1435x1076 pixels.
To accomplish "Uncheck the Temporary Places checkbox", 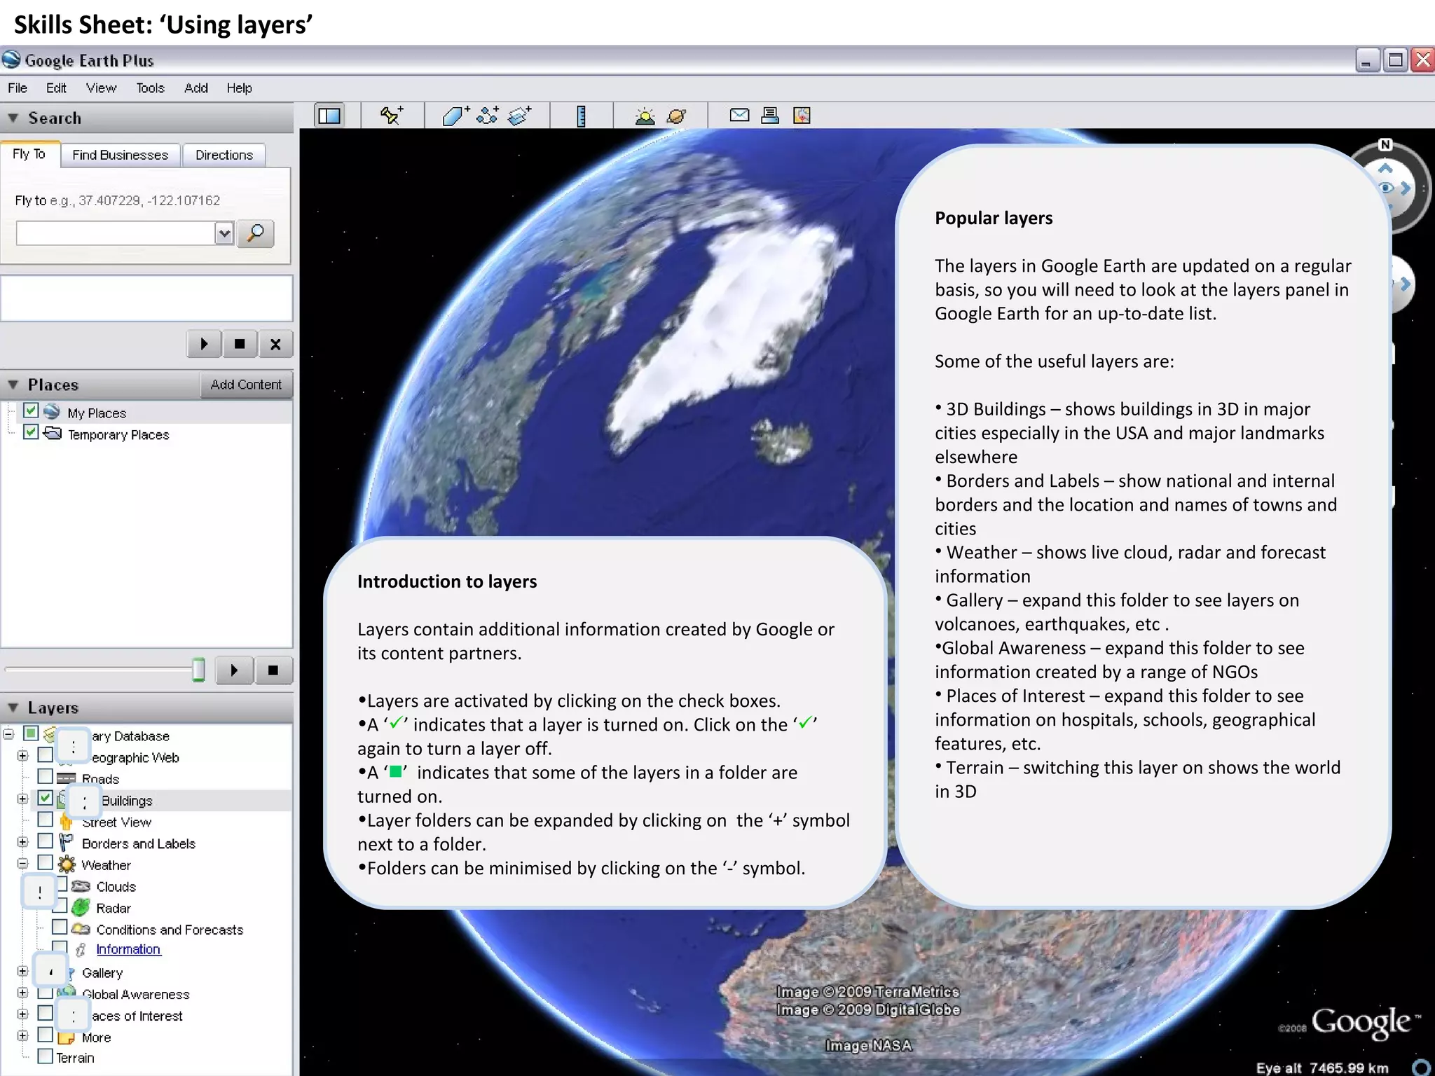I will point(31,432).
